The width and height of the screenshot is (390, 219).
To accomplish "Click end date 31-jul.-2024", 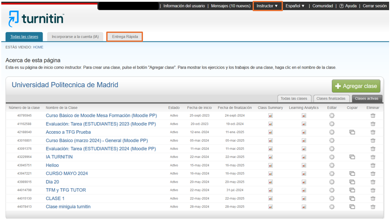I will click(x=235, y=190).
